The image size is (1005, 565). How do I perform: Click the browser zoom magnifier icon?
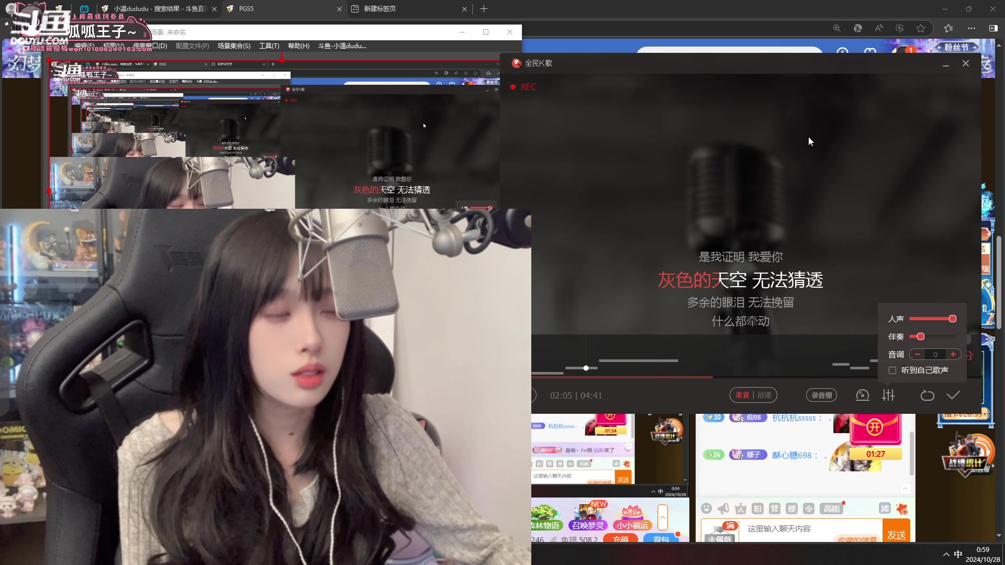(836, 28)
